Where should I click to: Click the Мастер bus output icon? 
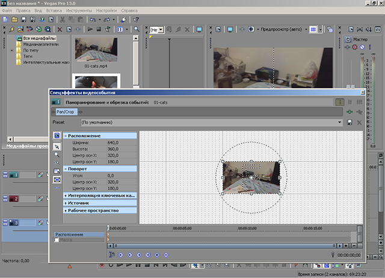(348, 39)
